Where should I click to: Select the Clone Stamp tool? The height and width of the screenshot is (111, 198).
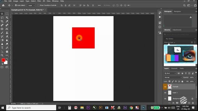pyautogui.click(x=7, y=33)
